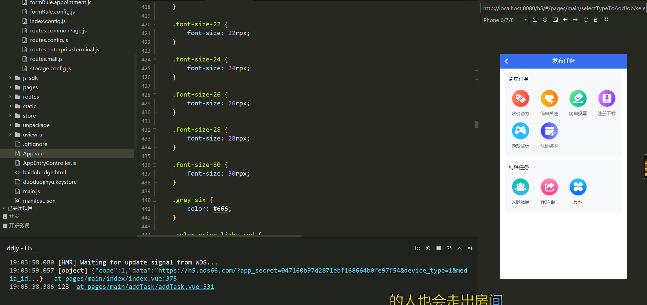Screen dimensions: 647x305
Task: Click the rerun icon in console toolbar
Action: pos(428,248)
